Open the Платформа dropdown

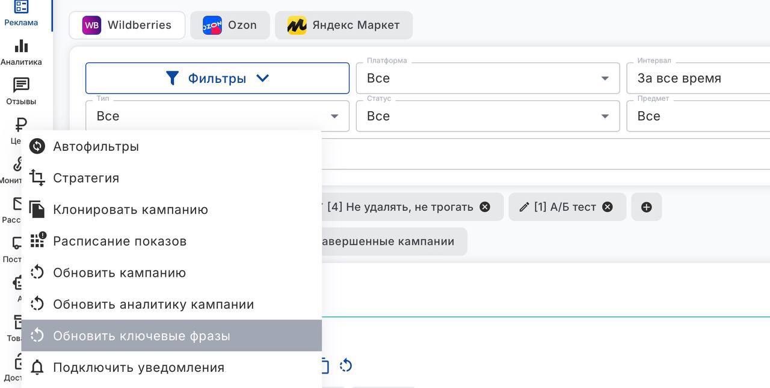click(487, 78)
